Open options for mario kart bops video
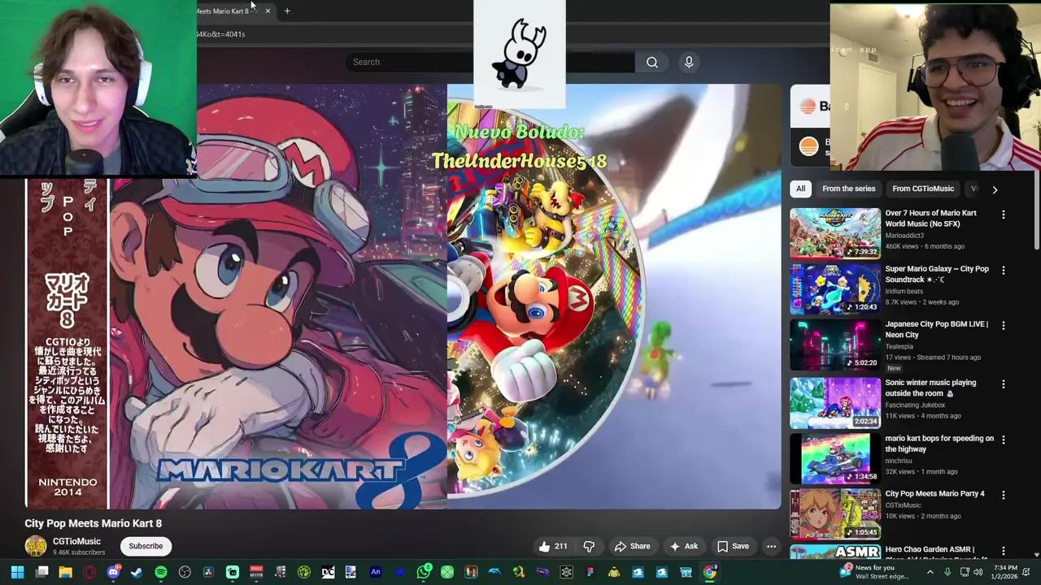 pyautogui.click(x=1003, y=440)
